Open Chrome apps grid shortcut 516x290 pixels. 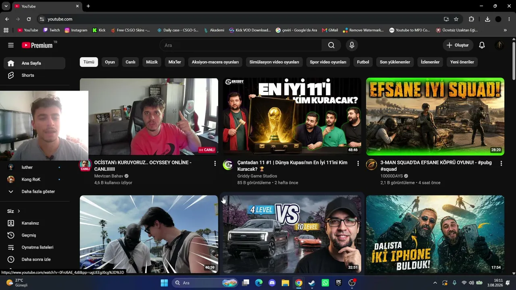(x=6, y=30)
